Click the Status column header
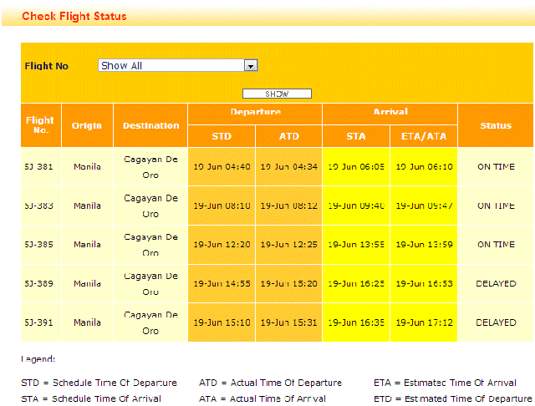 point(496,125)
